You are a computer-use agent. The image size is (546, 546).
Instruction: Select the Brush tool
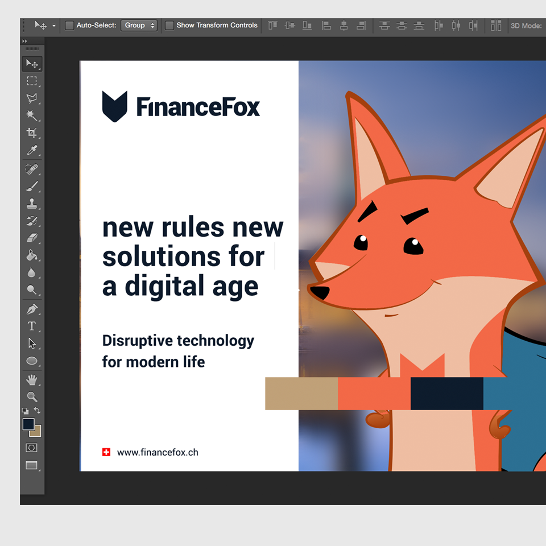[32, 187]
